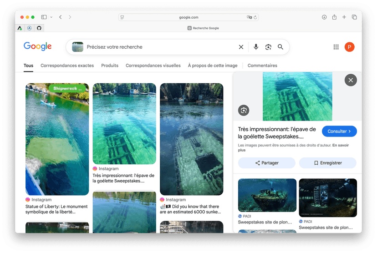
Task: Open the Google apps grid
Action: tap(336, 47)
